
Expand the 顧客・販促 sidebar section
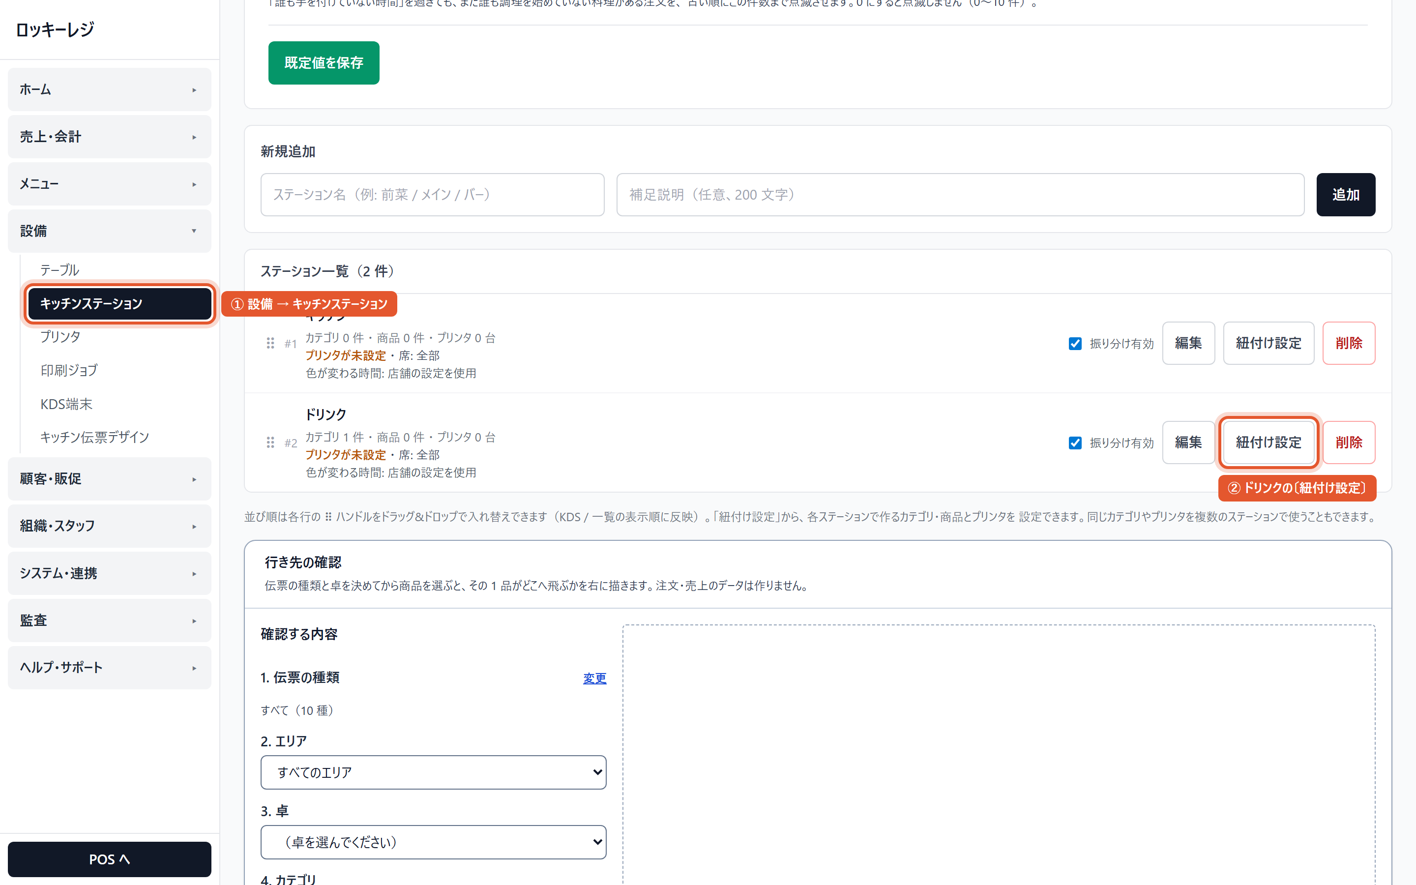click(110, 479)
